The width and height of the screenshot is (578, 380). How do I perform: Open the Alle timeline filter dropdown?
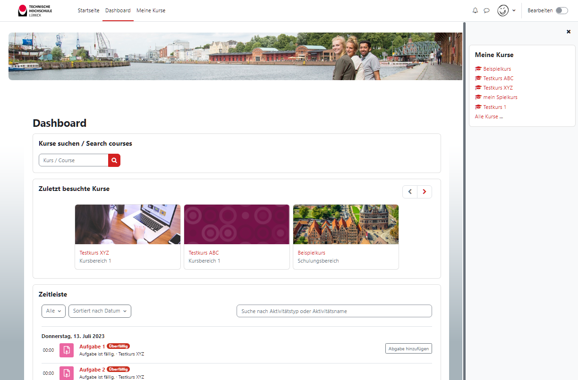[x=54, y=311]
